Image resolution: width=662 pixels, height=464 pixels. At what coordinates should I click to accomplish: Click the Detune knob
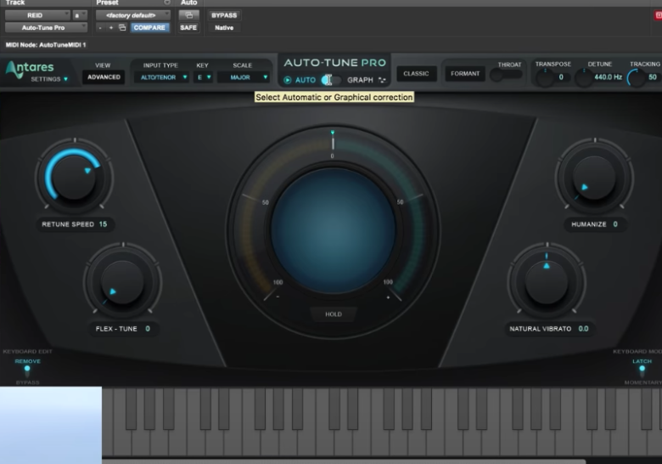584,77
